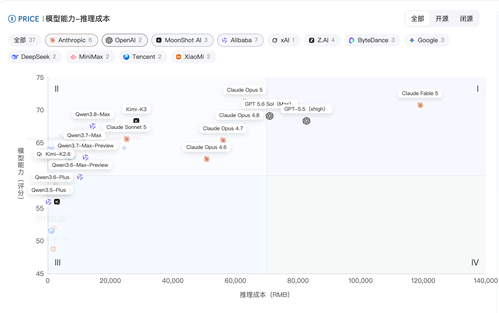Enable the Google vendor filter
This screenshot has width=499, height=313.
pos(427,40)
